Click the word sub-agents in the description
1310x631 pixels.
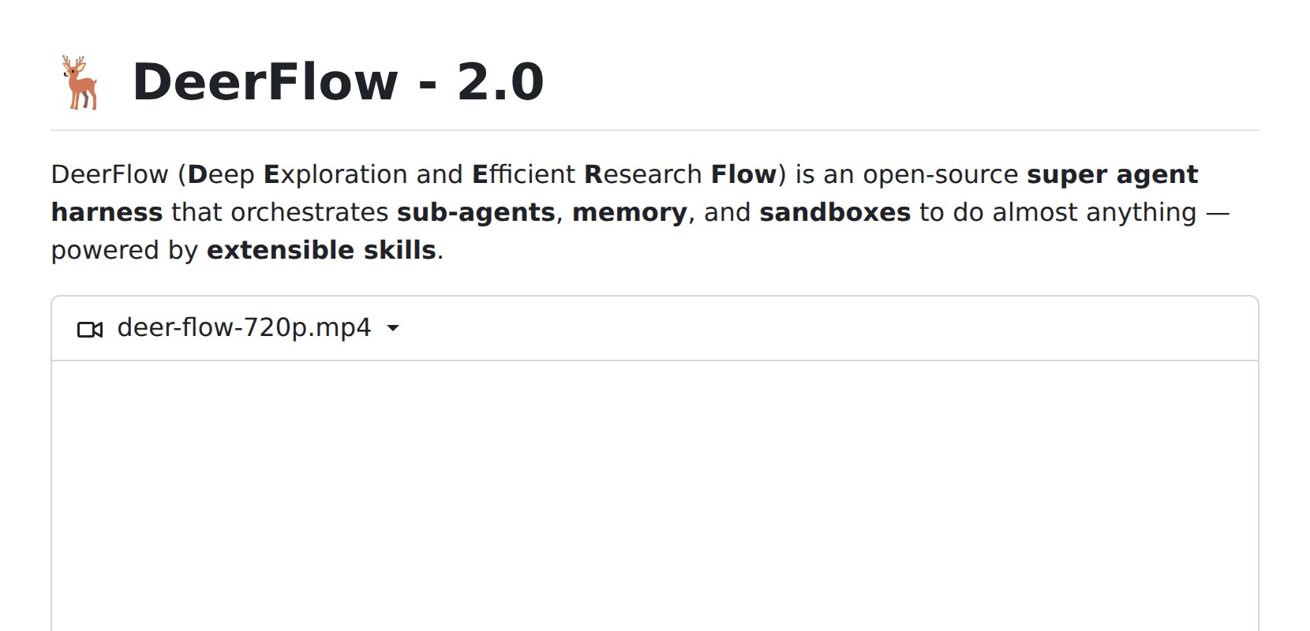coord(473,212)
